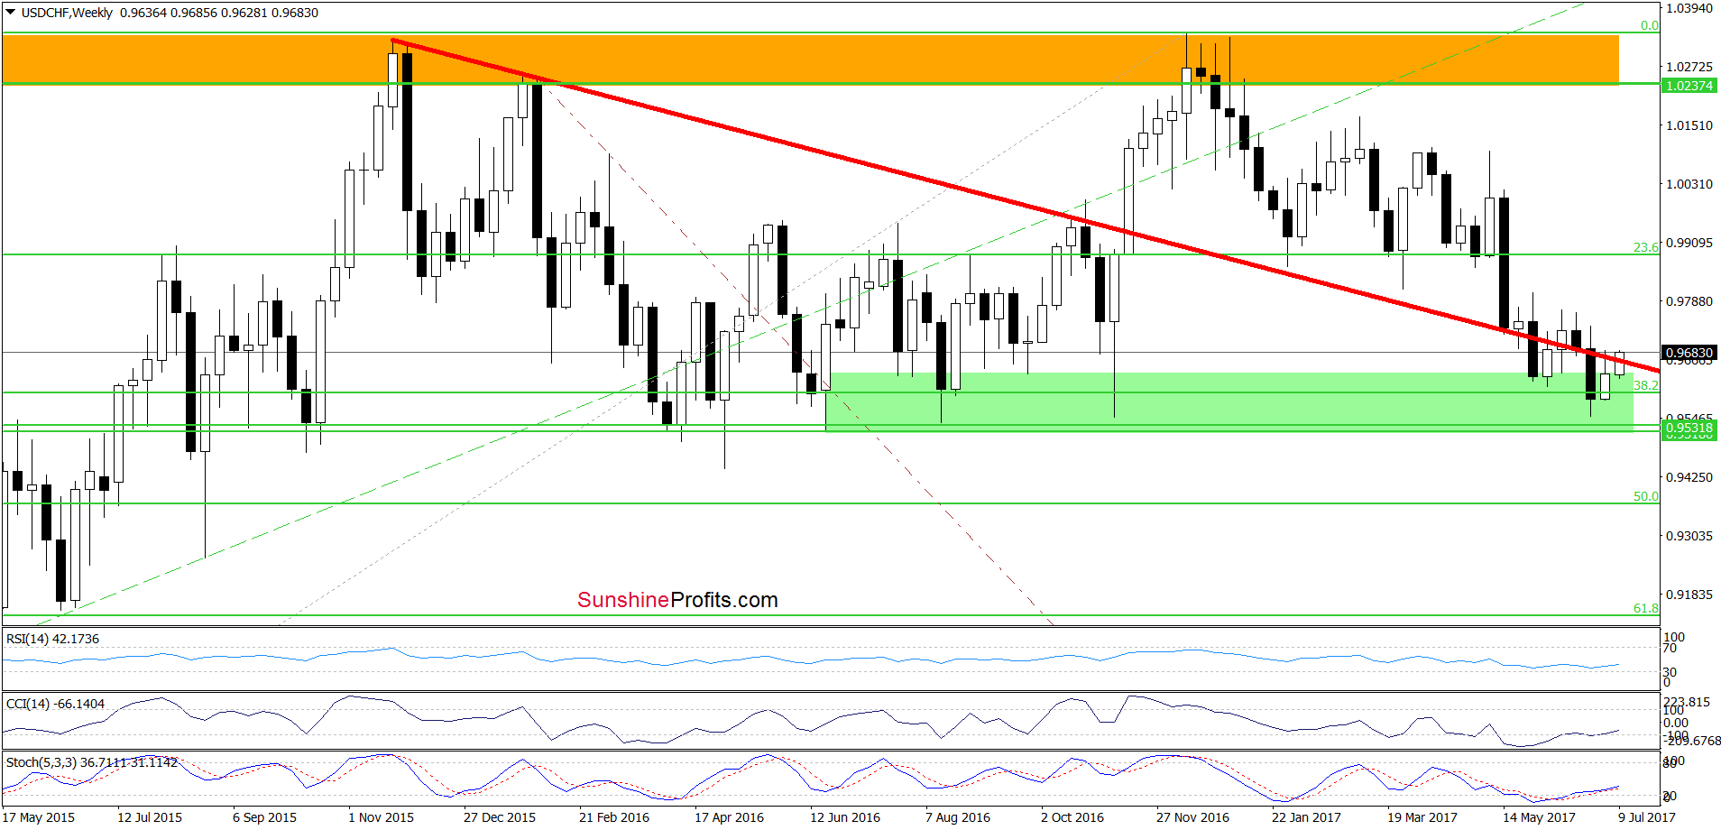Click the 27 Nov 2016 date label
Viewport: 1721px width, 830px height.
1192,817
